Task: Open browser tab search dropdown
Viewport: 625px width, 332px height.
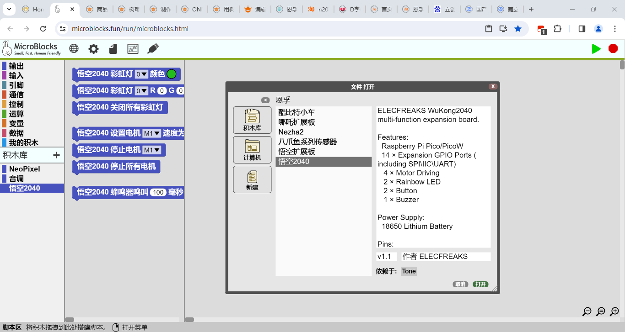Action: point(10,9)
